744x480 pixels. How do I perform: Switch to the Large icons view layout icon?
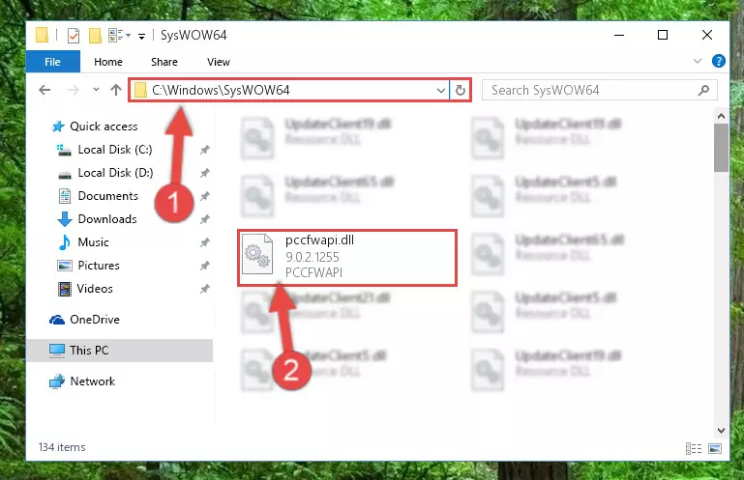coord(715,448)
